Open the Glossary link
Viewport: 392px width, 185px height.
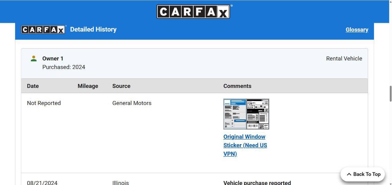357,30
